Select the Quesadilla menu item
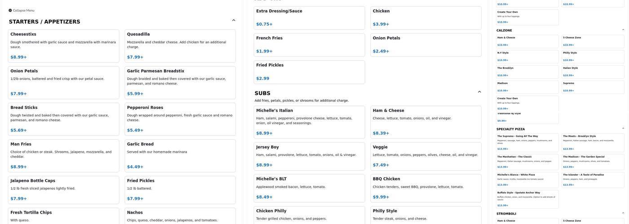The width and height of the screenshot is (629, 224). coord(180,46)
